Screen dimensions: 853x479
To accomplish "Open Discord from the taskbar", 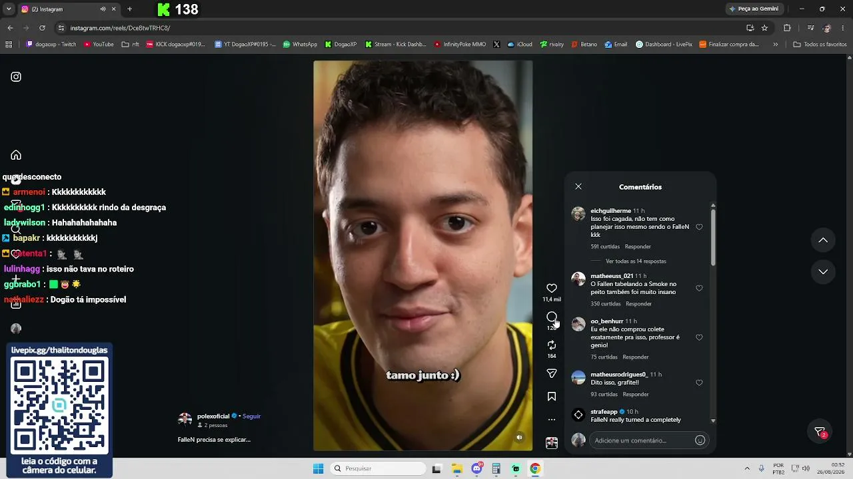I will pyautogui.click(x=477, y=468).
